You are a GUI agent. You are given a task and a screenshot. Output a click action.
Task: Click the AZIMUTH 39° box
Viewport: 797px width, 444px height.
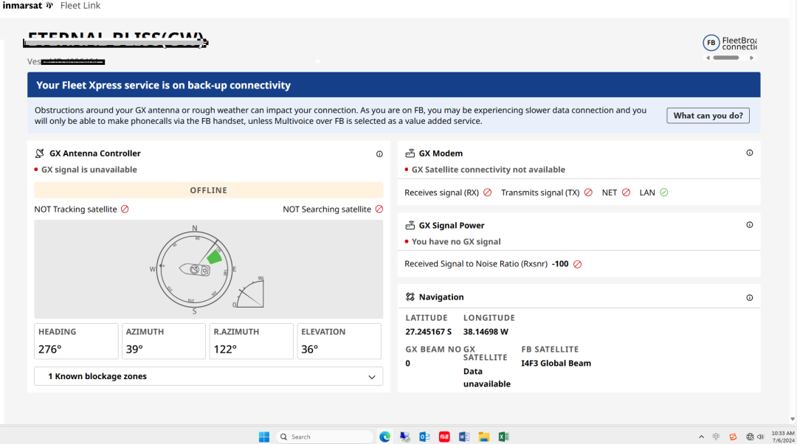pyautogui.click(x=164, y=341)
